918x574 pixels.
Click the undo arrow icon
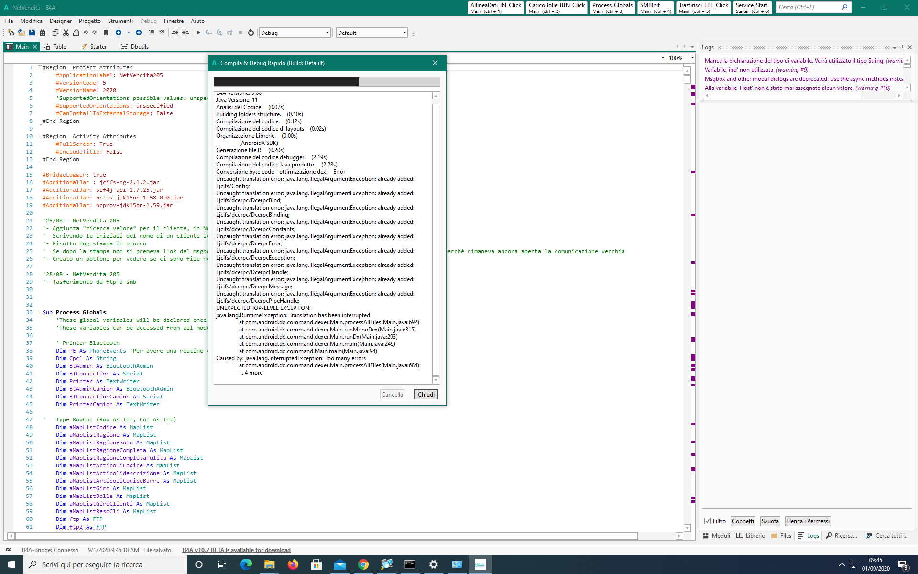(x=86, y=33)
